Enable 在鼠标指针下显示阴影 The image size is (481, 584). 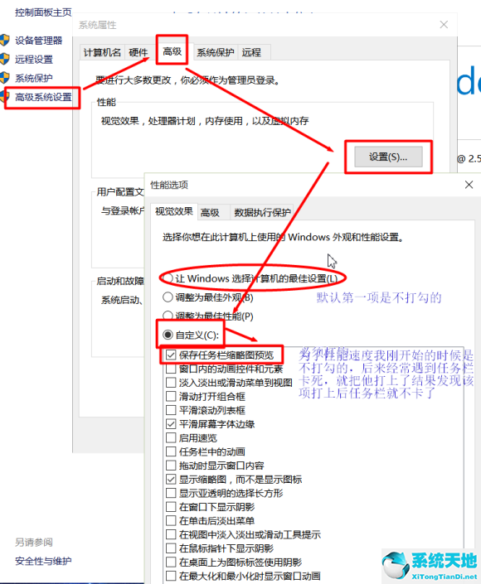tap(171, 548)
